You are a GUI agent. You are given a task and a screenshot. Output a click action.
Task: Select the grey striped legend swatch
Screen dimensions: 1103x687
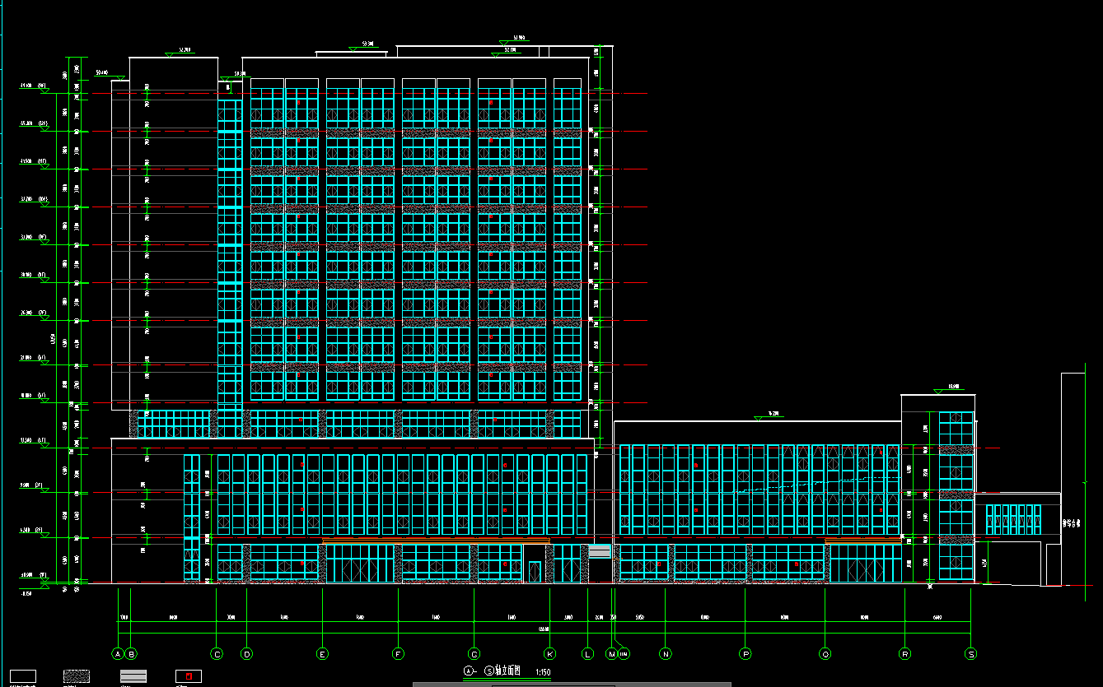click(x=132, y=676)
